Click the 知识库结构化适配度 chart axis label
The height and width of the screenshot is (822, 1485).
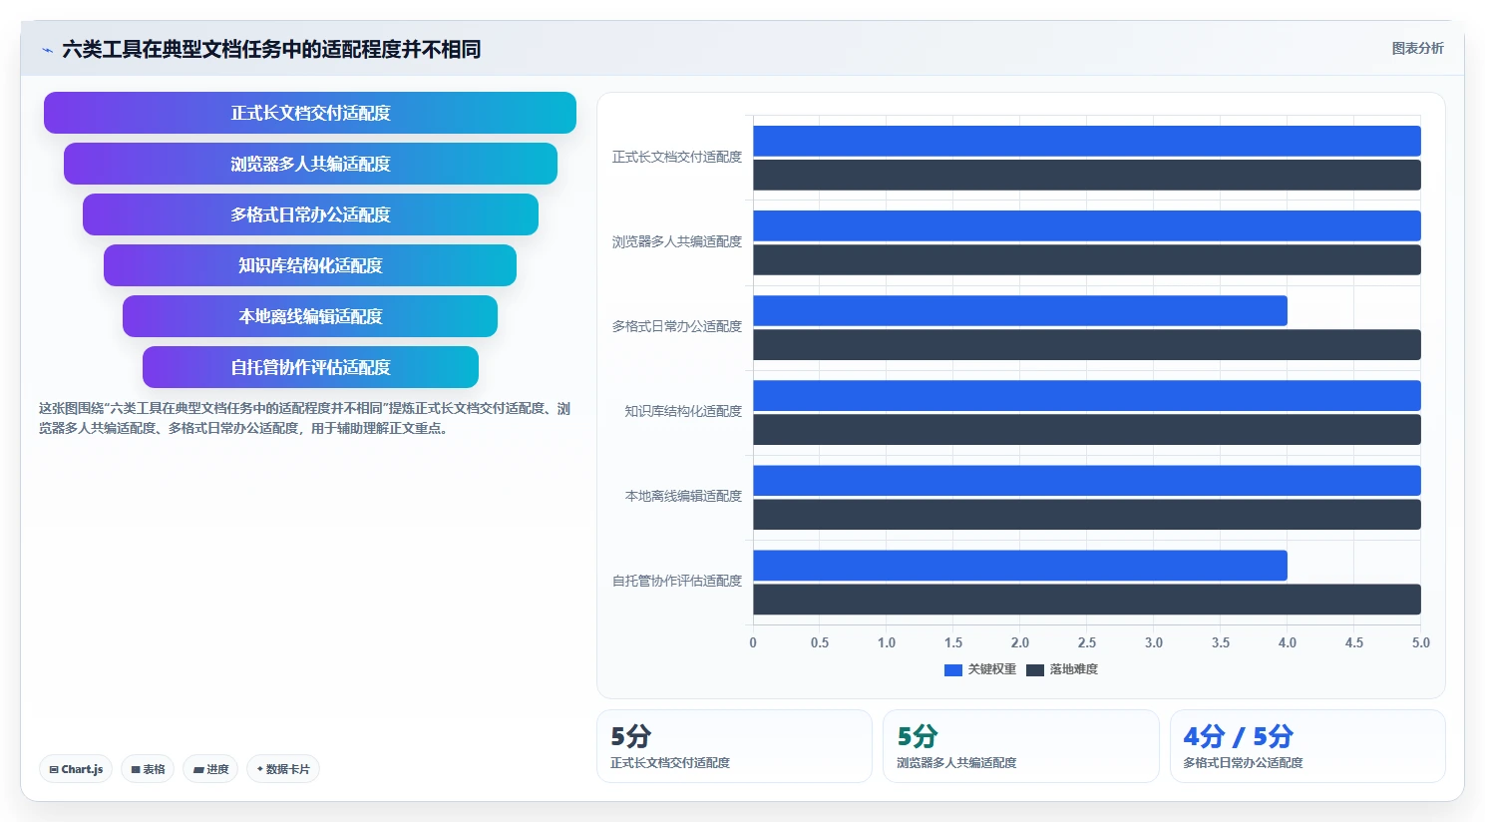[683, 411]
